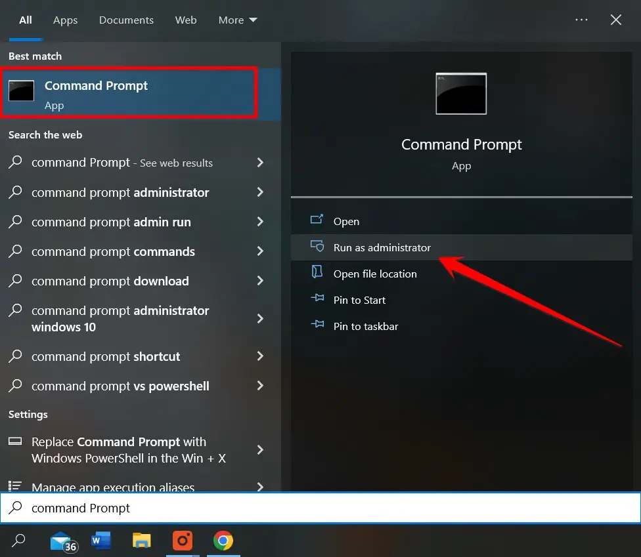
Task: Select Pin to taskbar
Action: (x=462, y=326)
